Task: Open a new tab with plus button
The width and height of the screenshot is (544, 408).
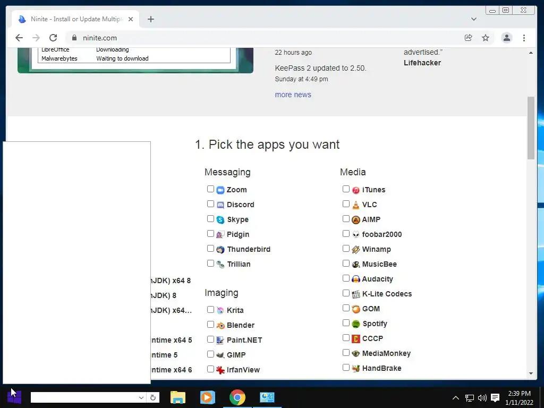Action: click(x=150, y=19)
